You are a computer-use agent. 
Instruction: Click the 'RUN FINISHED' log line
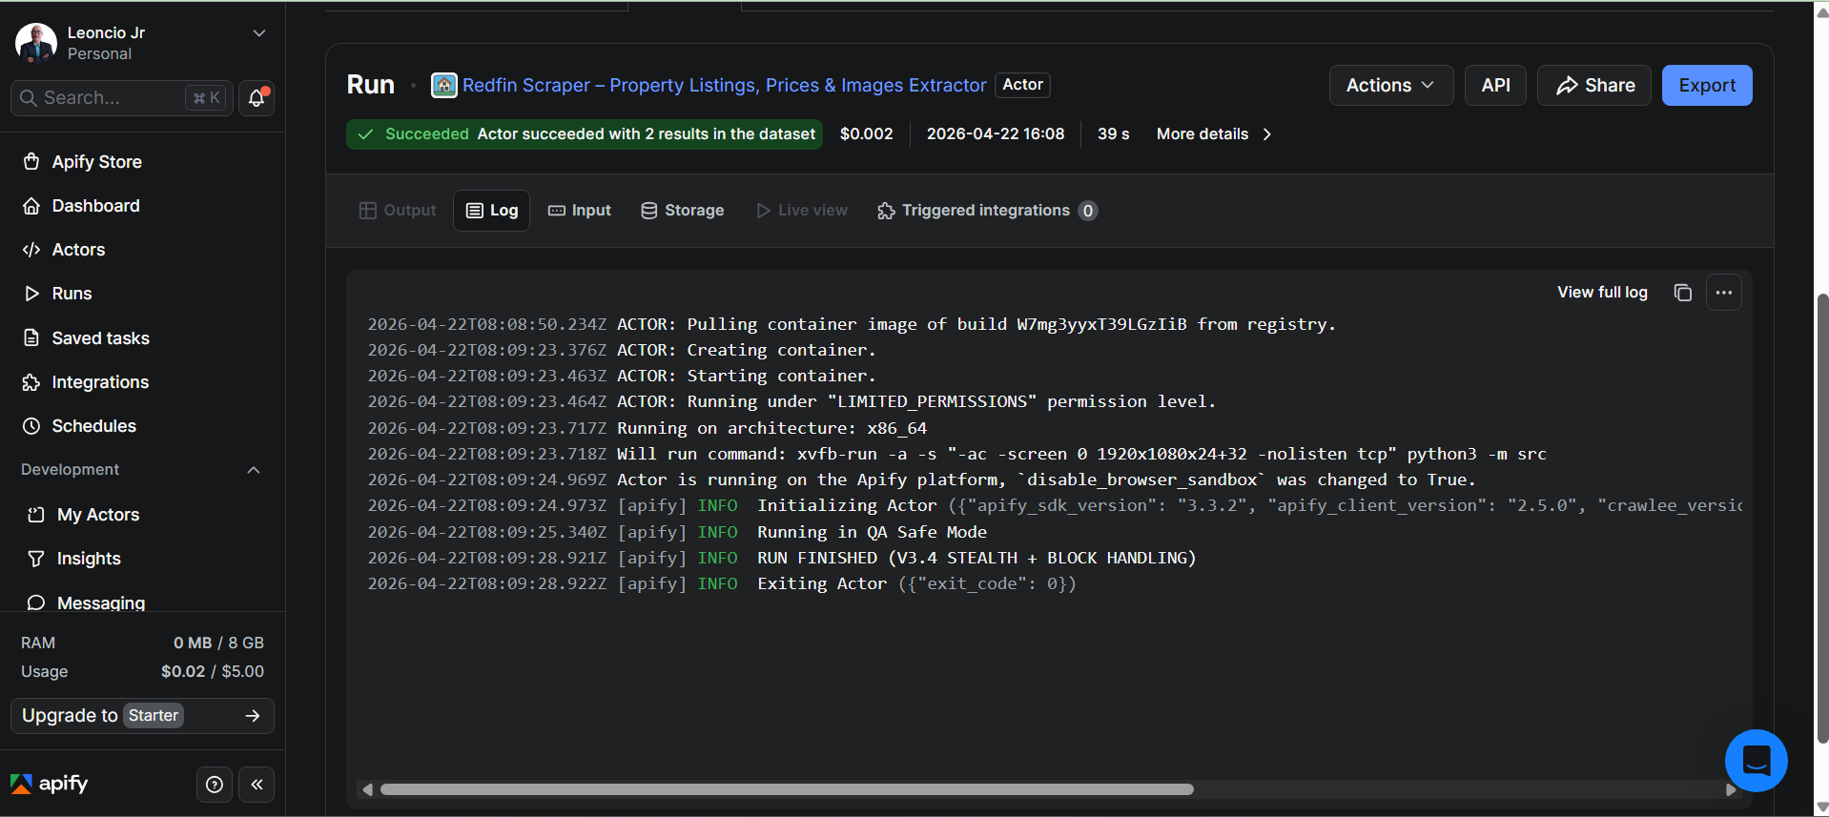pyautogui.click(x=782, y=558)
